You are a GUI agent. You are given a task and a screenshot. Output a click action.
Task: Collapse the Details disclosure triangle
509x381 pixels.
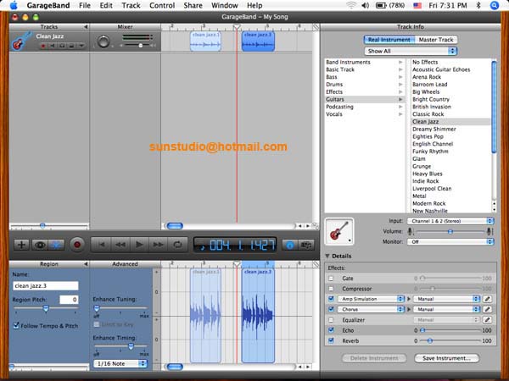coord(327,256)
